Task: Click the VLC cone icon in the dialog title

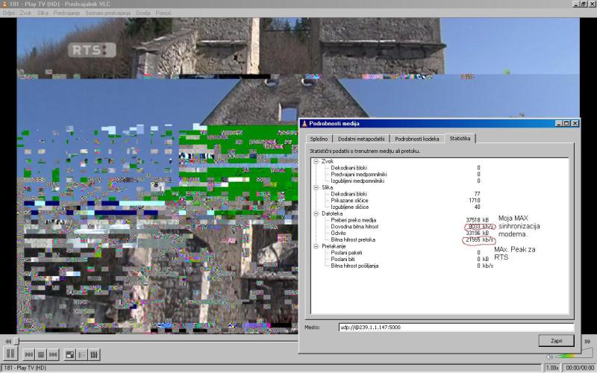Action: coord(304,123)
